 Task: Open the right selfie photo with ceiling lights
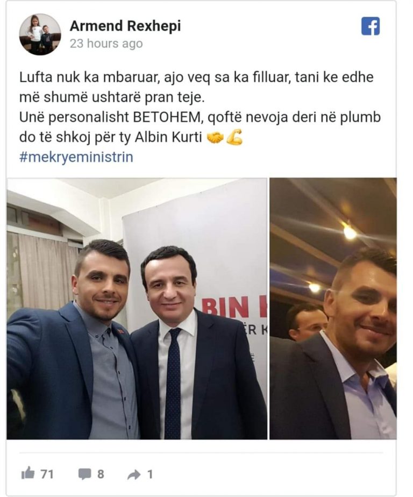[x=333, y=309]
